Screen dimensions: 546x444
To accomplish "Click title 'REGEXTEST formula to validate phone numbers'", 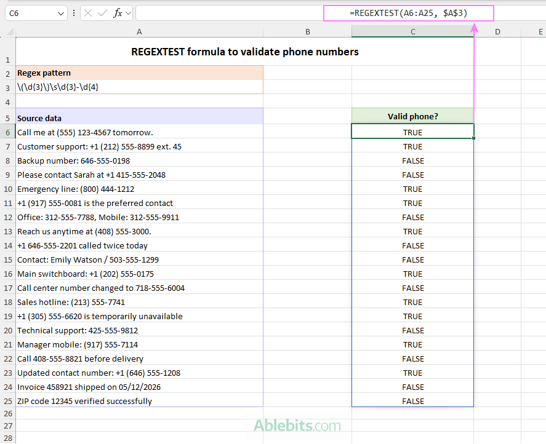I will point(245,52).
